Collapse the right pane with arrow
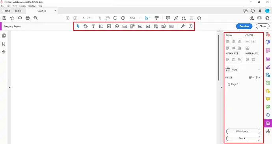Viewport: 272px width, 144px height. [x=221, y=87]
